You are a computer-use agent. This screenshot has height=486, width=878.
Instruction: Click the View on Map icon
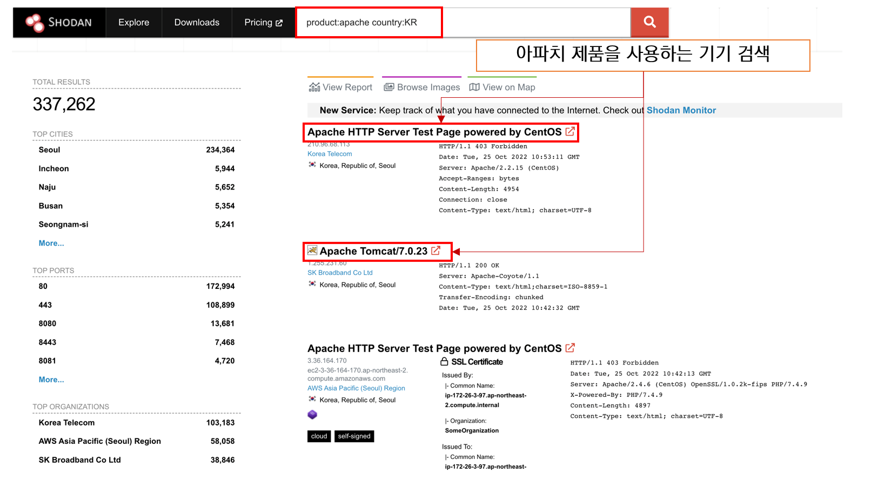click(474, 87)
